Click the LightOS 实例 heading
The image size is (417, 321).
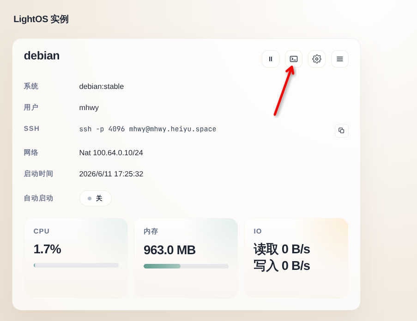[41, 19]
